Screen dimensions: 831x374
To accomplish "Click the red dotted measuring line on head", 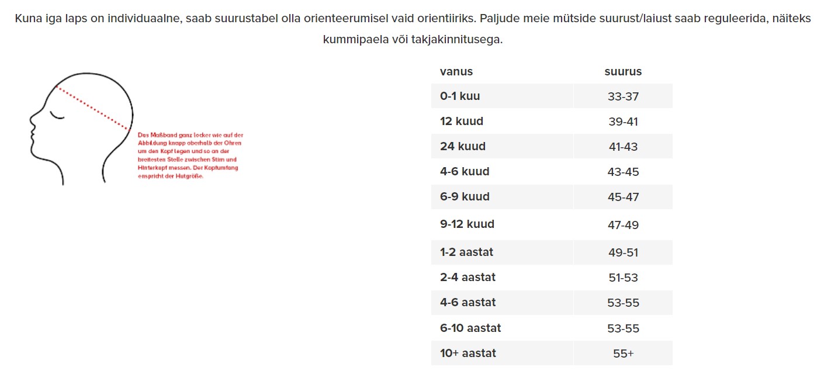I will click(92, 107).
